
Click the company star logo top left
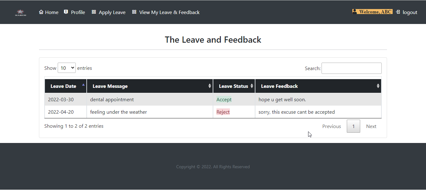[x=20, y=12]
